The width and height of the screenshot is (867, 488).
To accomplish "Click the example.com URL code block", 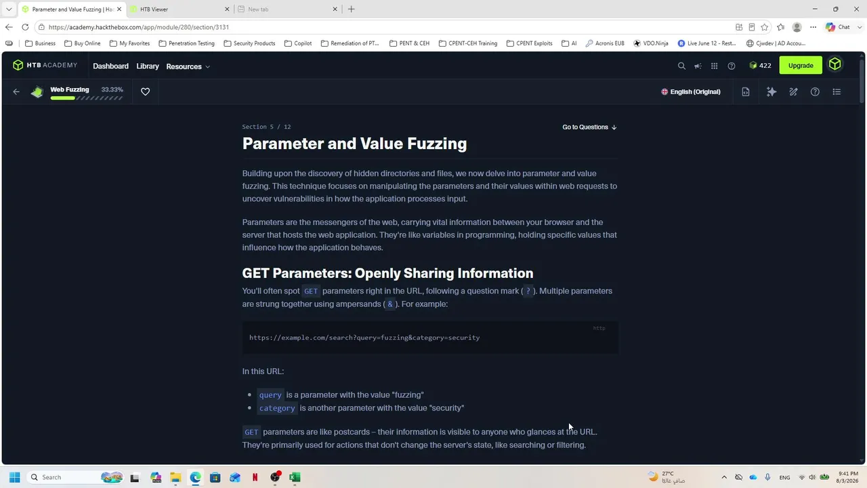I will [430, 338].
